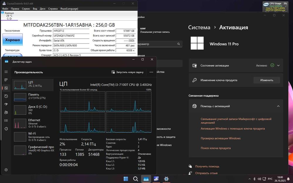Click the 'Состояние активации' Активно status text
The height and width of the screenshot is (183, 293).
point(261,66)
